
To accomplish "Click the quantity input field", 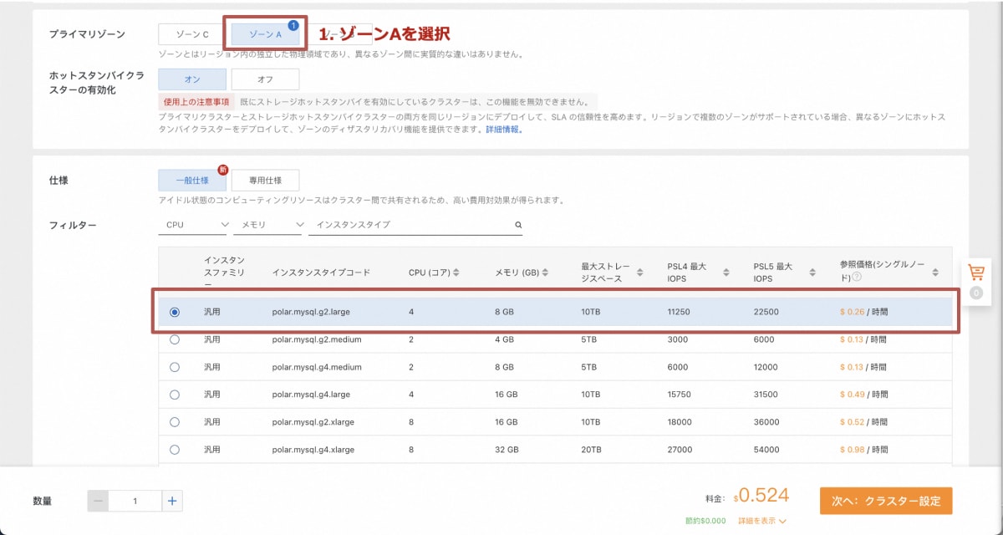I will pos(135,501).
